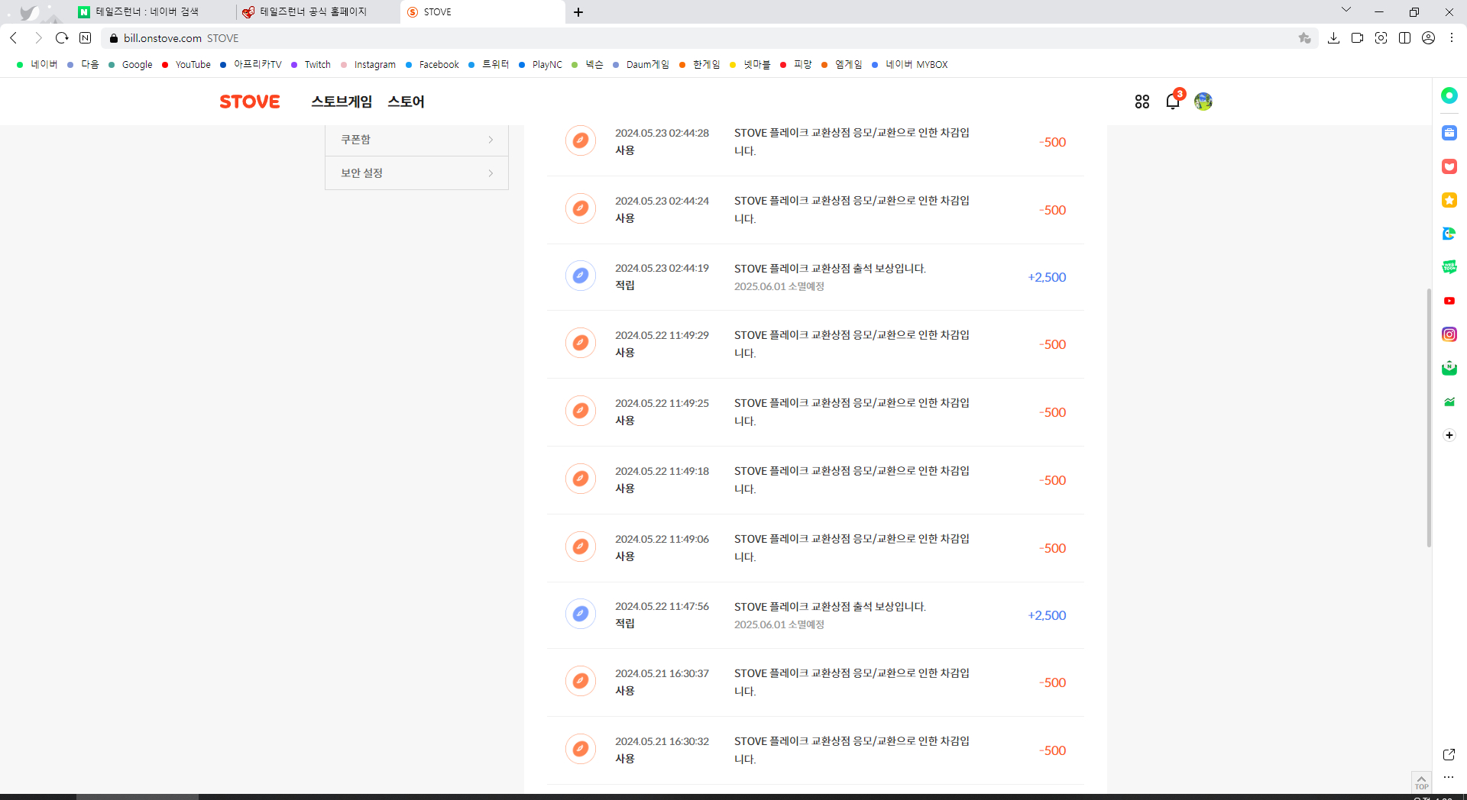Open the blue calendar sidebar icon
This screenshot has width=1467, height=800.
coord(1449,133)
